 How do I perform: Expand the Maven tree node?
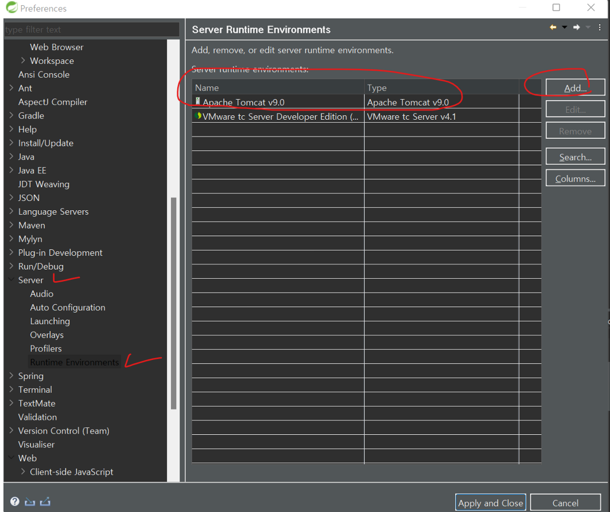[x=12, y=225]
